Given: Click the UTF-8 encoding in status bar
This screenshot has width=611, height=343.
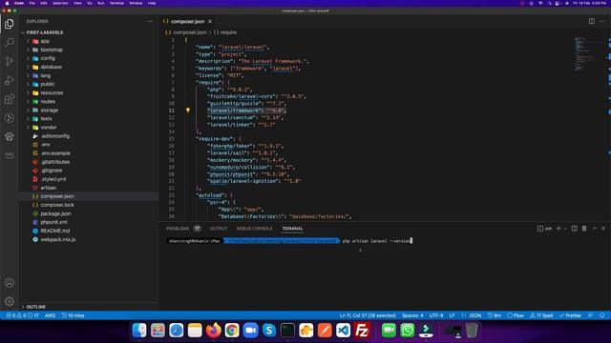Looking at the screenshot, I should coord(436,315).
